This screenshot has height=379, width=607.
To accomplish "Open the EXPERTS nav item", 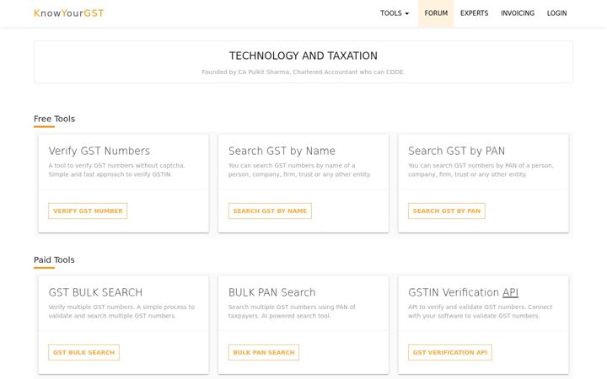I will point(474,13).
